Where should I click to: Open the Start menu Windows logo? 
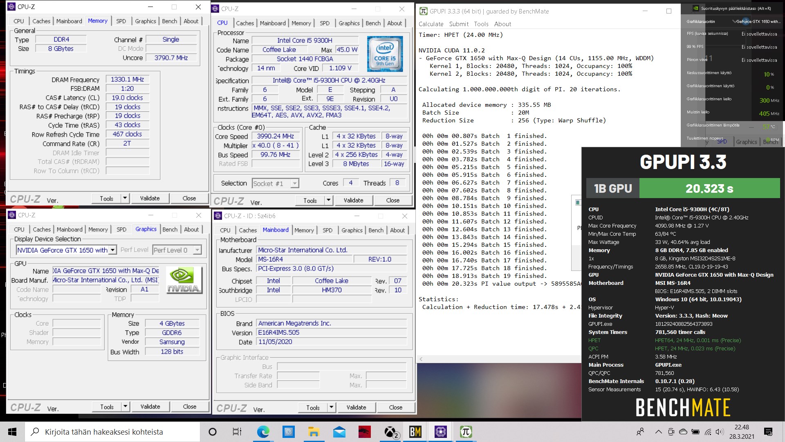coord(12,432)
